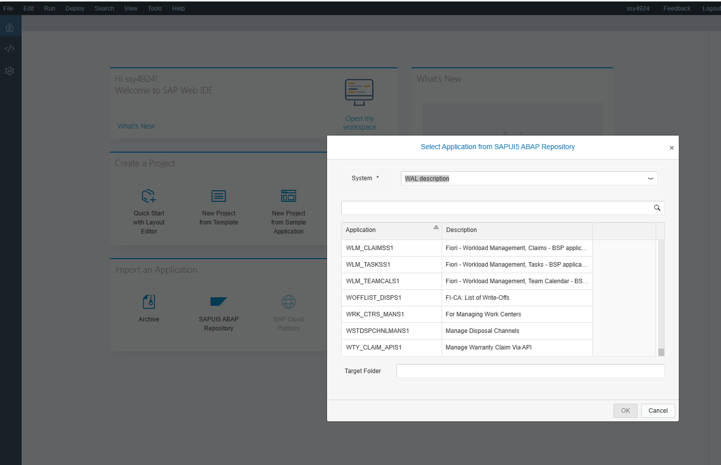Select the WOFFLIST_DISPS1 application row
Viewport: 721px width, 465px height.
pyautogui.click(x=467, y=298)
